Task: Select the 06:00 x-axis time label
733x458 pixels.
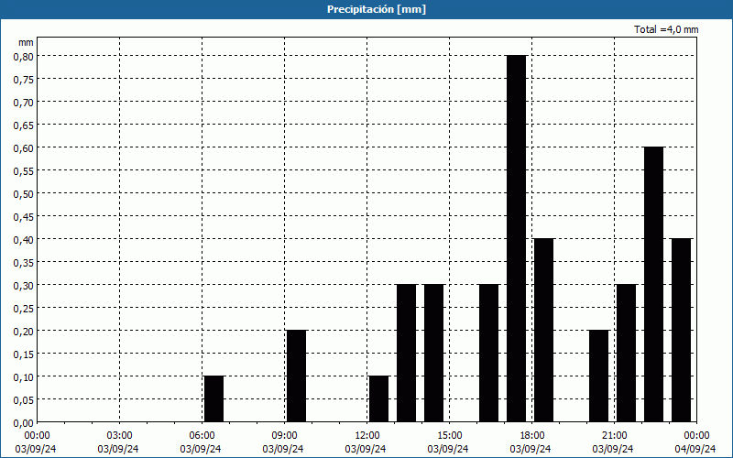Action: 202,436
